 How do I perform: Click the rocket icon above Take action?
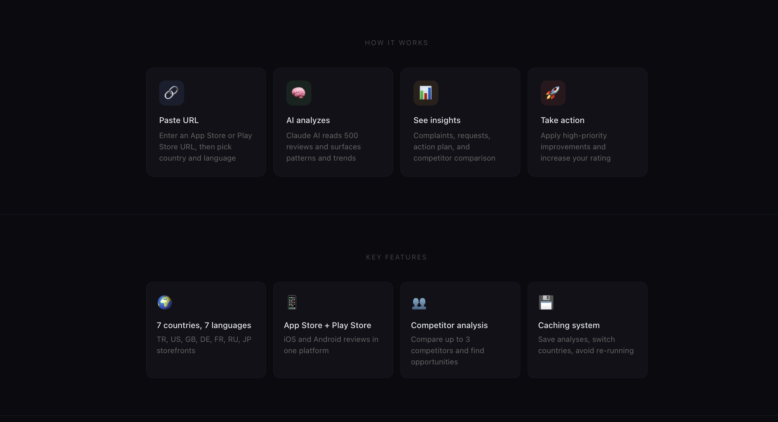tap(553, 93)
